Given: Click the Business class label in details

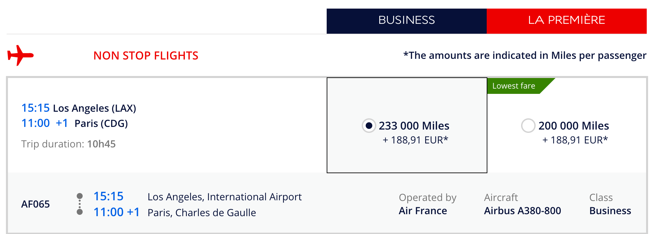Looking at the screenshot, I should (x=610, y=211).
